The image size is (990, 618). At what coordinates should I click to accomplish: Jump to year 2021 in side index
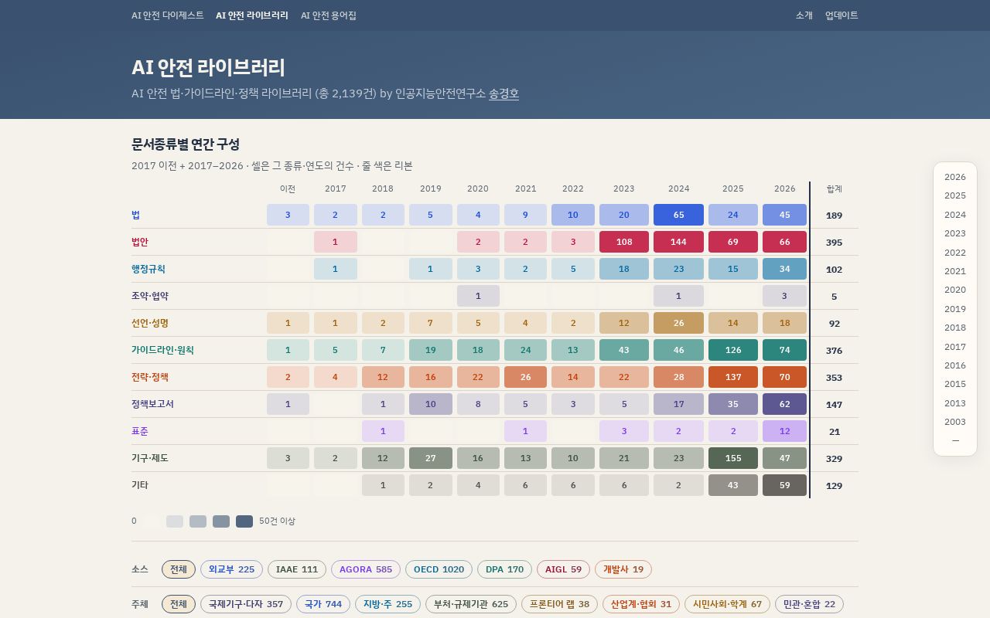click(955, 271)
